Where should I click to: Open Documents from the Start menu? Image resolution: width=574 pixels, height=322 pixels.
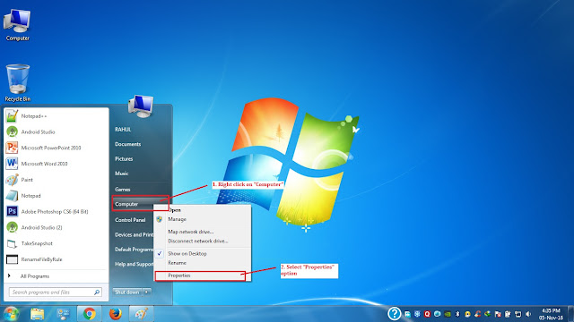click(x=127, y=144)
